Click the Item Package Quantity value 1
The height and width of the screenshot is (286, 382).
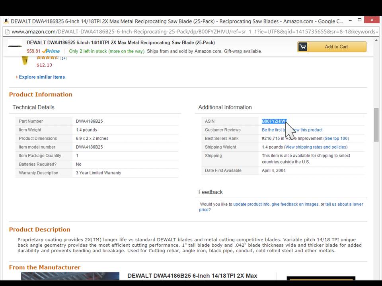77,156
